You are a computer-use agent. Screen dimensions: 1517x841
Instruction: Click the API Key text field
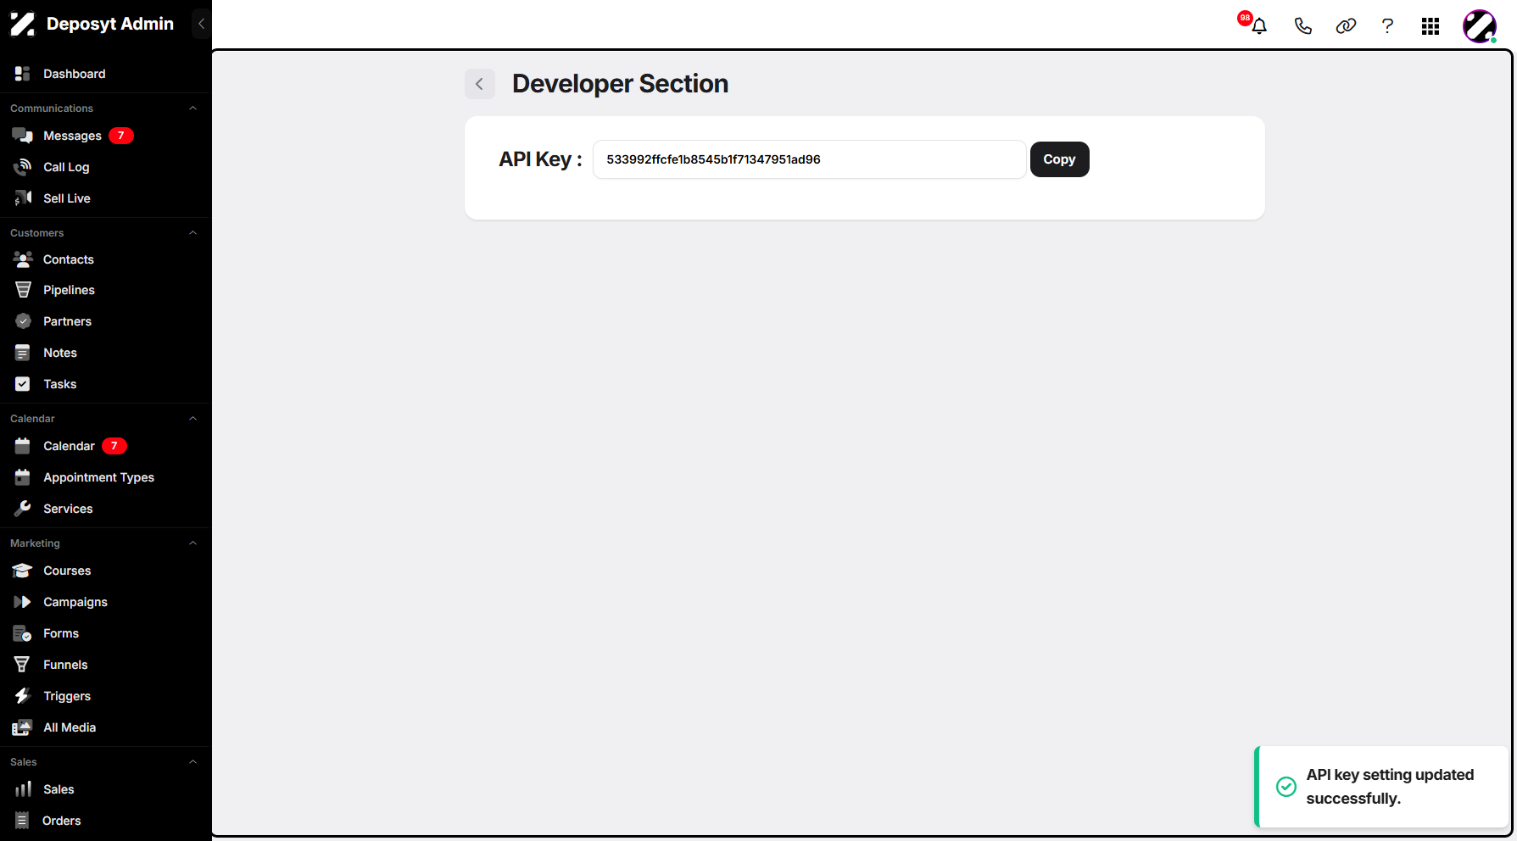pyautogui.click(x=809, y=159)
